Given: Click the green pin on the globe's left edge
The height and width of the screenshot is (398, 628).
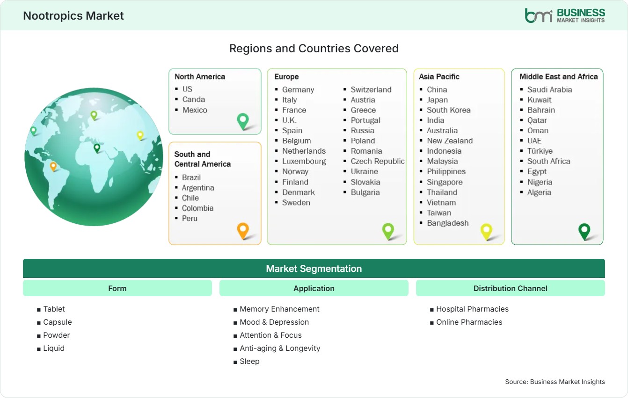Looking at the screenshot, I should pos(33,131).
